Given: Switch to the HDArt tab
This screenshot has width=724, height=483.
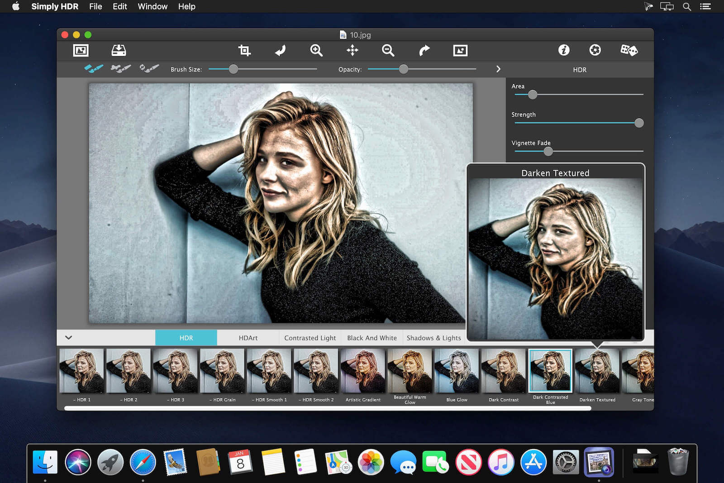Looking at the screenshot, I should (x=248, y=338).
